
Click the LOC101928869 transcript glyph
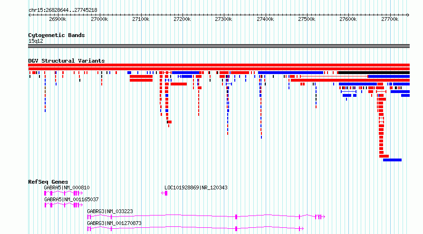[164, 193]
